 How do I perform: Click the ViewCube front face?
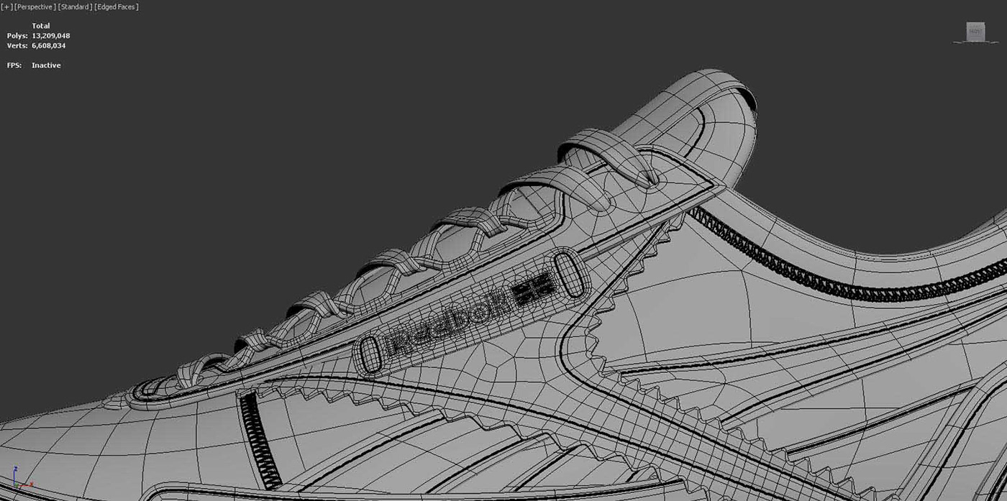pos(974,32)
